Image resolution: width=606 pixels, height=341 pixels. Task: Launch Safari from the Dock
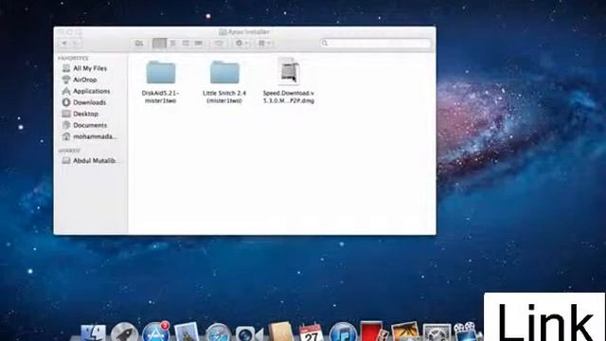pos(218,332)
